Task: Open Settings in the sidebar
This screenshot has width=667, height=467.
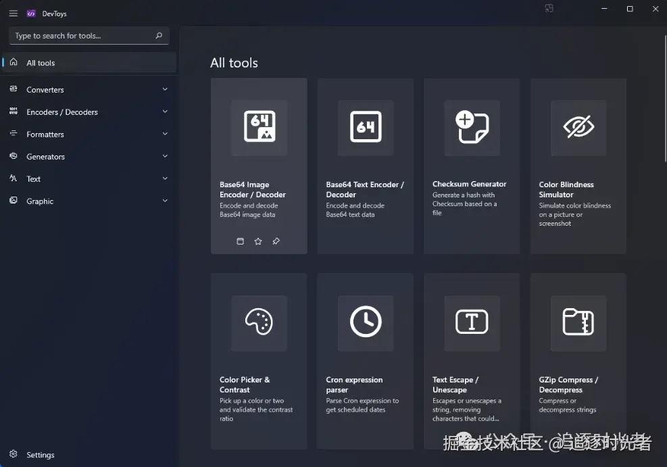Action: click(x=89, y=455)
